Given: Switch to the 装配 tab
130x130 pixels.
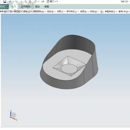Looking at the screenshot, I should [x=47, y=6].
